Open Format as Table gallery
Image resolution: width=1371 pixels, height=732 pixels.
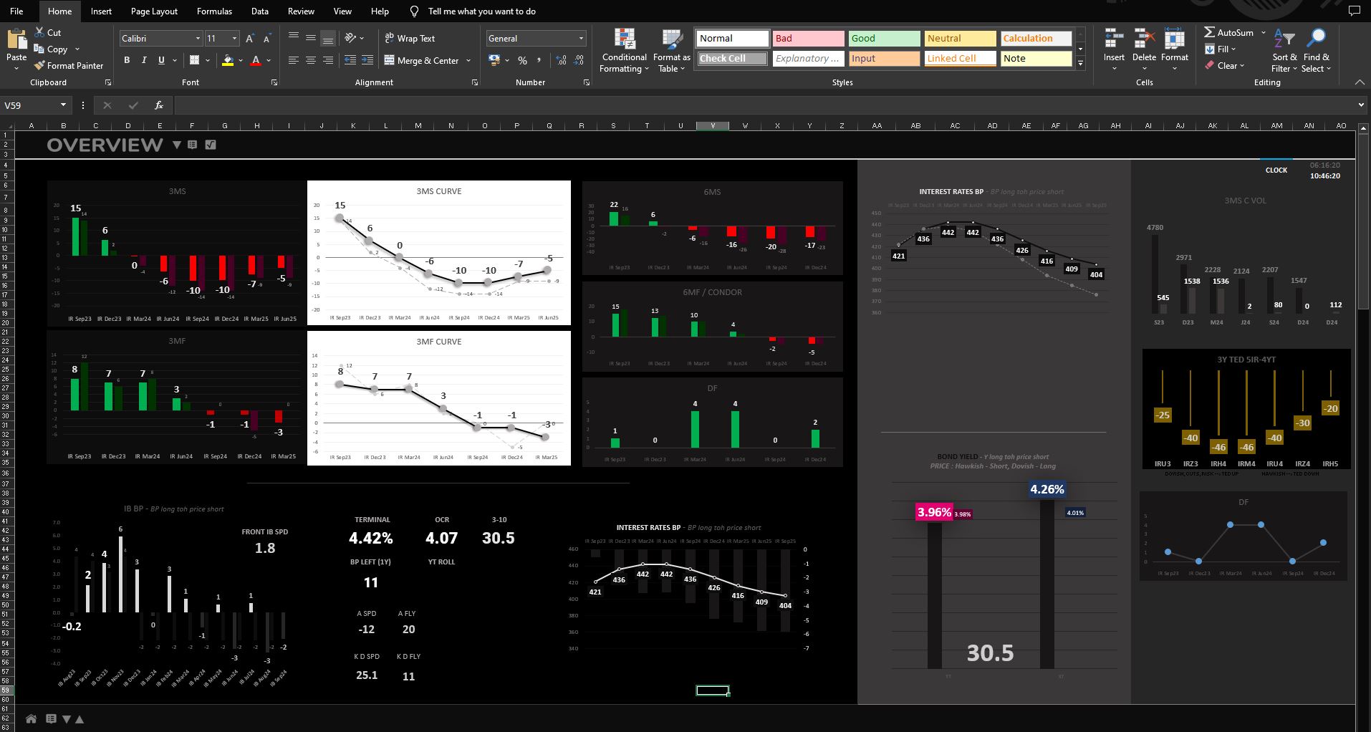pos(671,51)
